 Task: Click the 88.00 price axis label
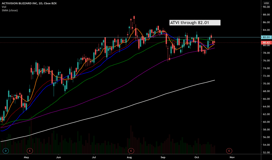point(266,15)
